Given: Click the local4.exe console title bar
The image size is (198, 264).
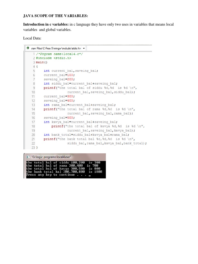Looking at the screenshot, I should tap(64, 157).
